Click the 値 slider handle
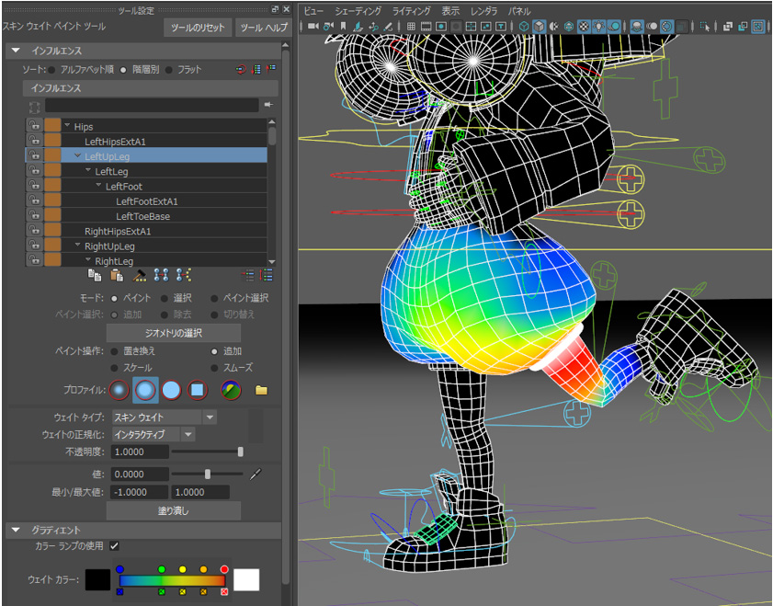Image resolution: width=773 pixels, height=606 pixels. tap(208, 475)
